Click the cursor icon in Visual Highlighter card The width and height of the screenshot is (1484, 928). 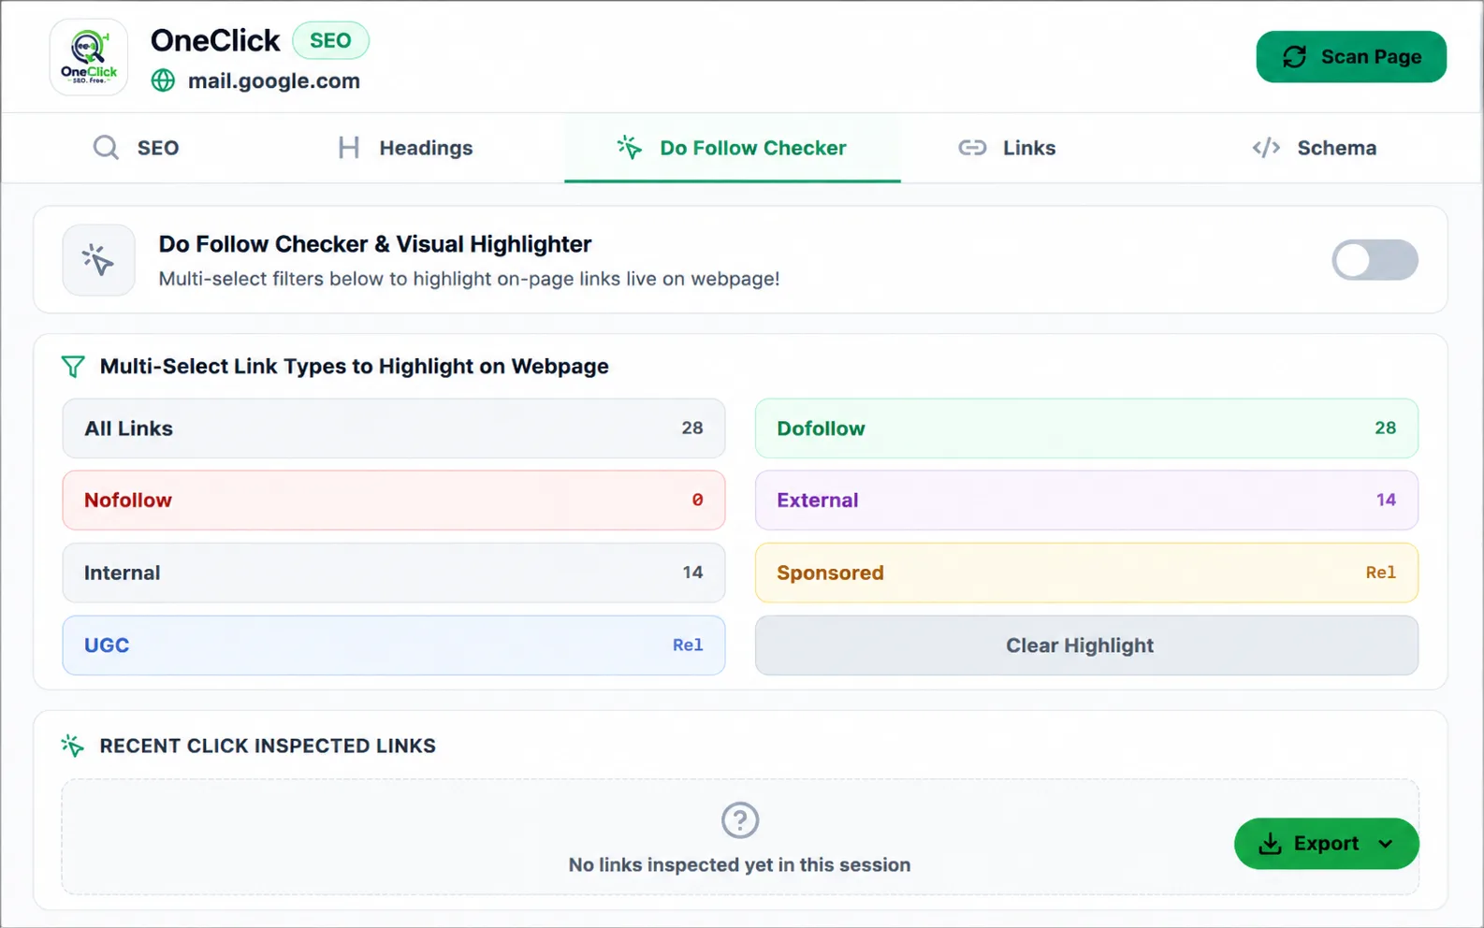point(98,260)
